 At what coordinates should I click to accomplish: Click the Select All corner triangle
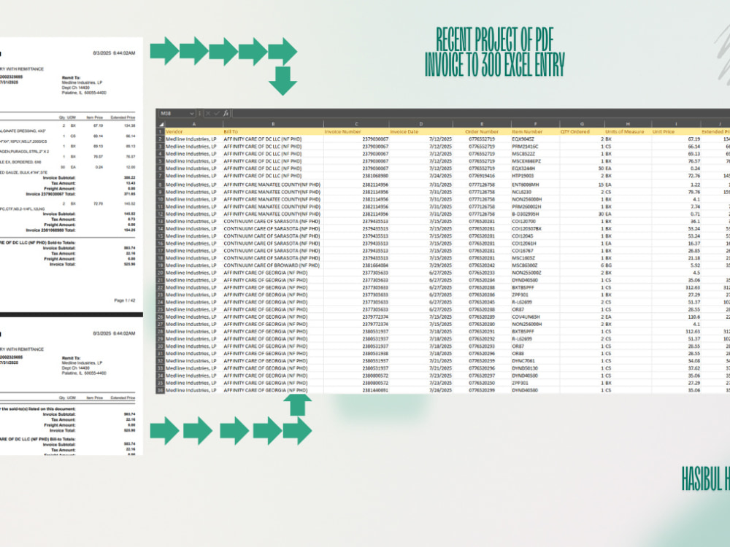[x=161, y=124]
